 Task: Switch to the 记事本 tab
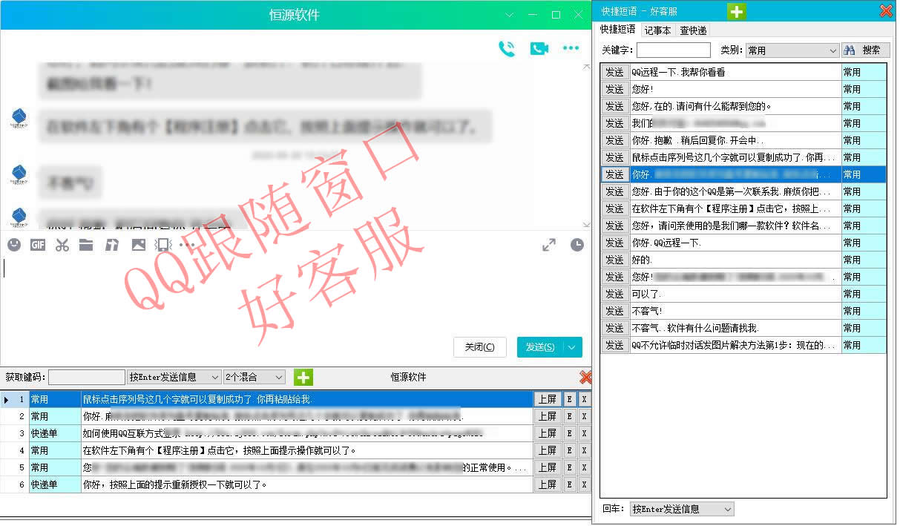point(657,30)
